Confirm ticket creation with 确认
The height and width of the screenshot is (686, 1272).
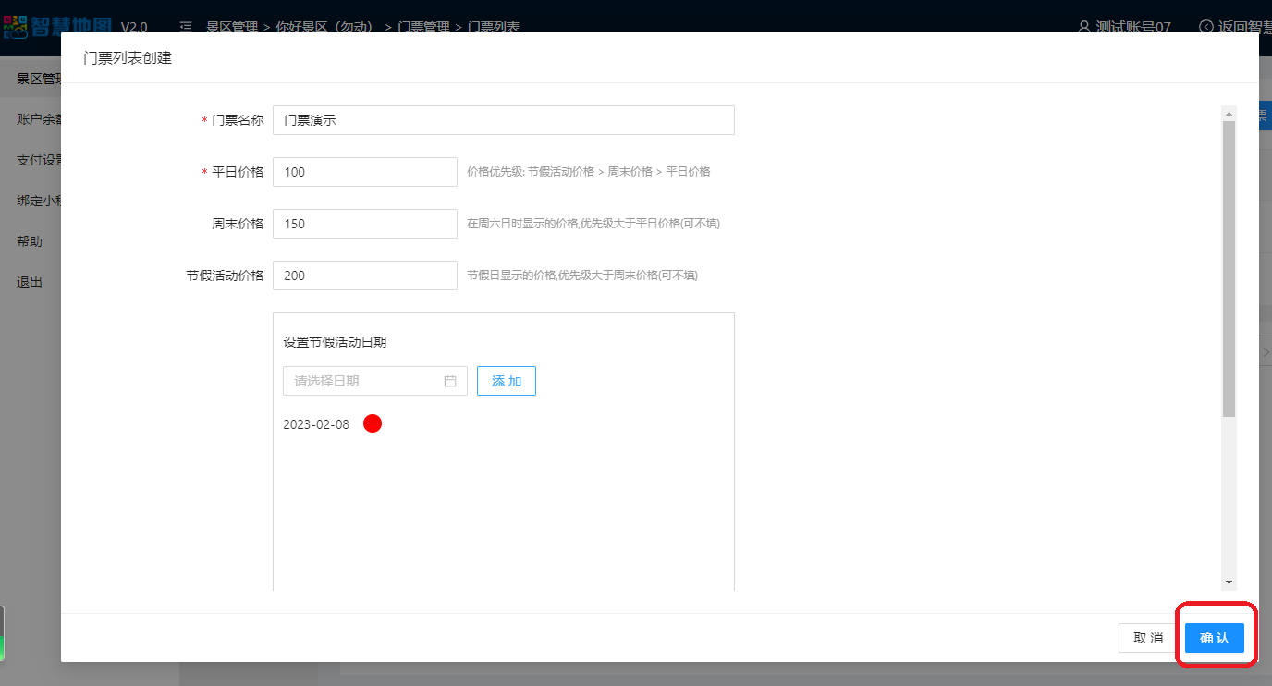click(x=1214, y=638)
